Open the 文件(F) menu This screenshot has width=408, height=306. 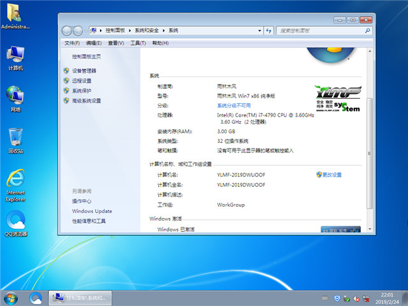[72, 43]
